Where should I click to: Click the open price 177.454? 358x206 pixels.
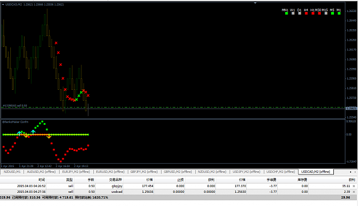pos(147,186)
